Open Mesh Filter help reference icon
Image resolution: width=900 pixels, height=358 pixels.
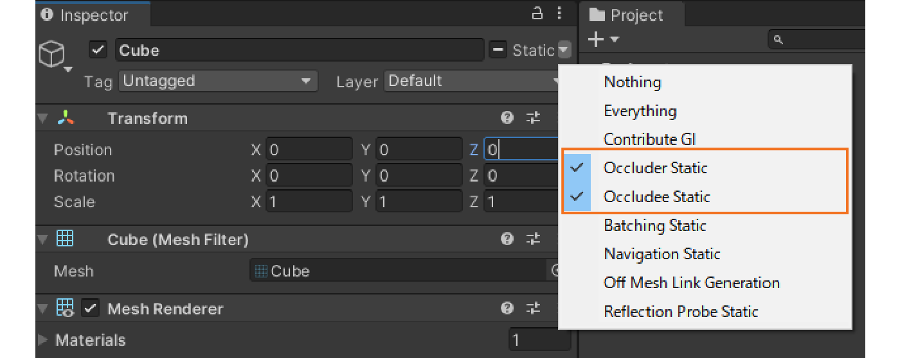pyautogui.click(x=507, y=239)
